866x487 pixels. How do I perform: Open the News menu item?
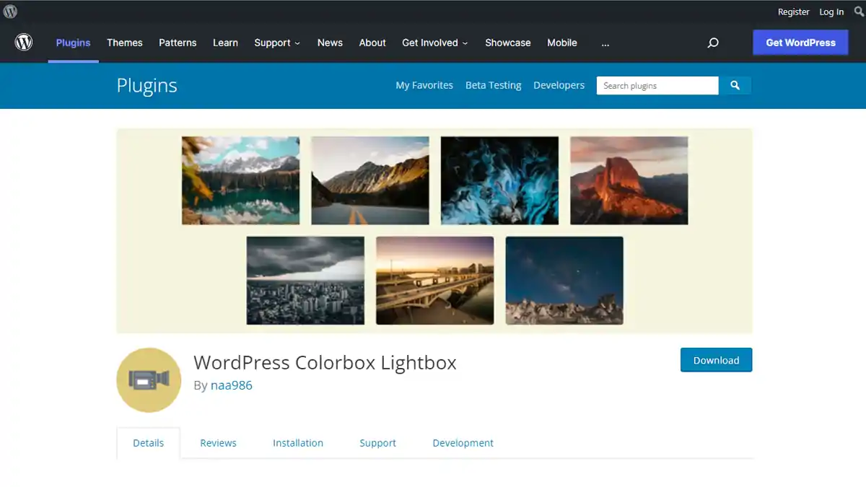(x=330, y=43)
